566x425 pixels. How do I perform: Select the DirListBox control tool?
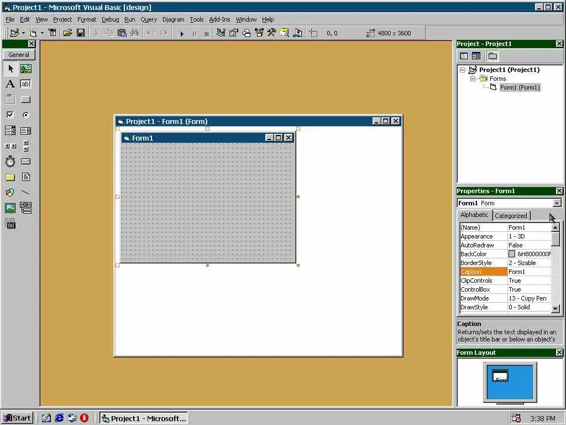pos(11,177)
